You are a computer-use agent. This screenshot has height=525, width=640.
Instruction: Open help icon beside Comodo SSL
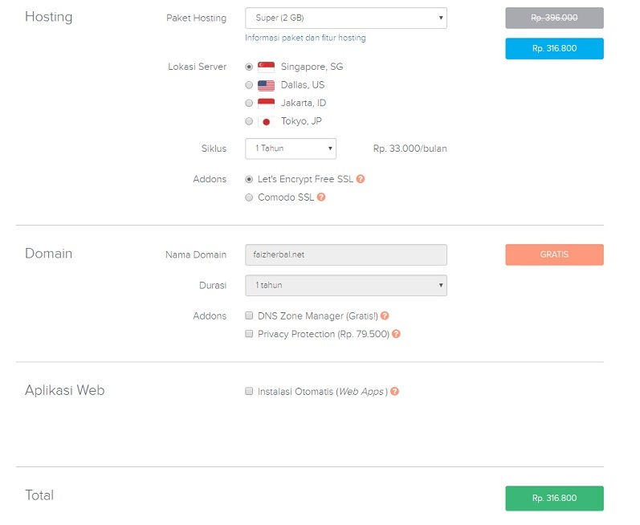321,197
